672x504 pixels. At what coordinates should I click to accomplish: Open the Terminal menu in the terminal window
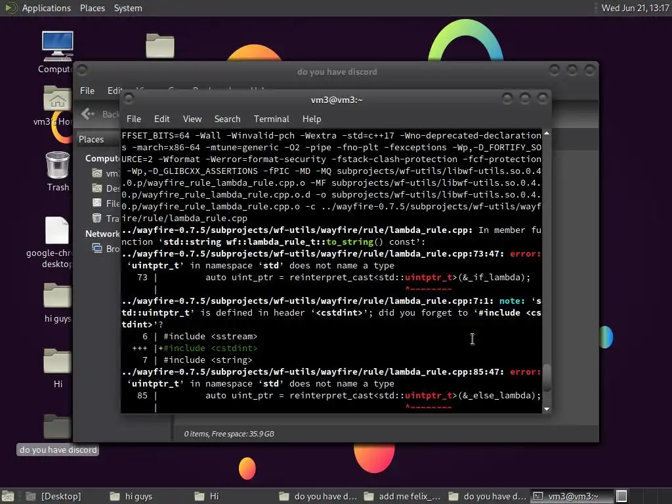(x=271, y=119)
